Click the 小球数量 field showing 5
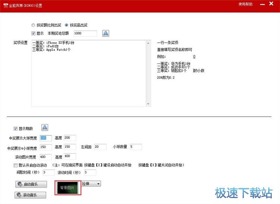The width and height of the screenshot is (280, 204). (x=136, y=147)
